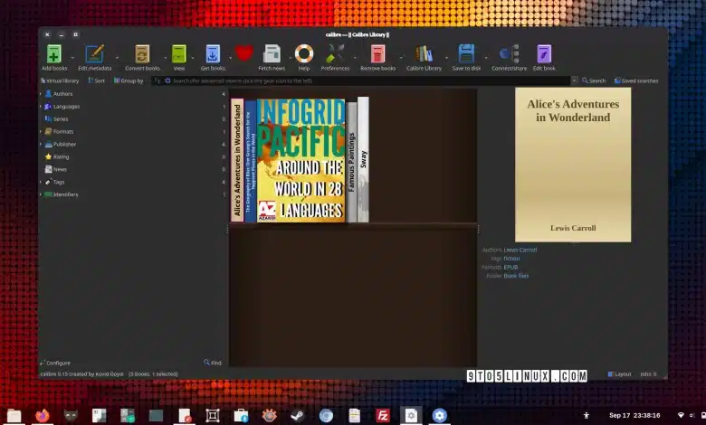The height and width of the screenshot is (425, 706).
Task: Click the Convert books icon
Action: click(x=142, y=54)
